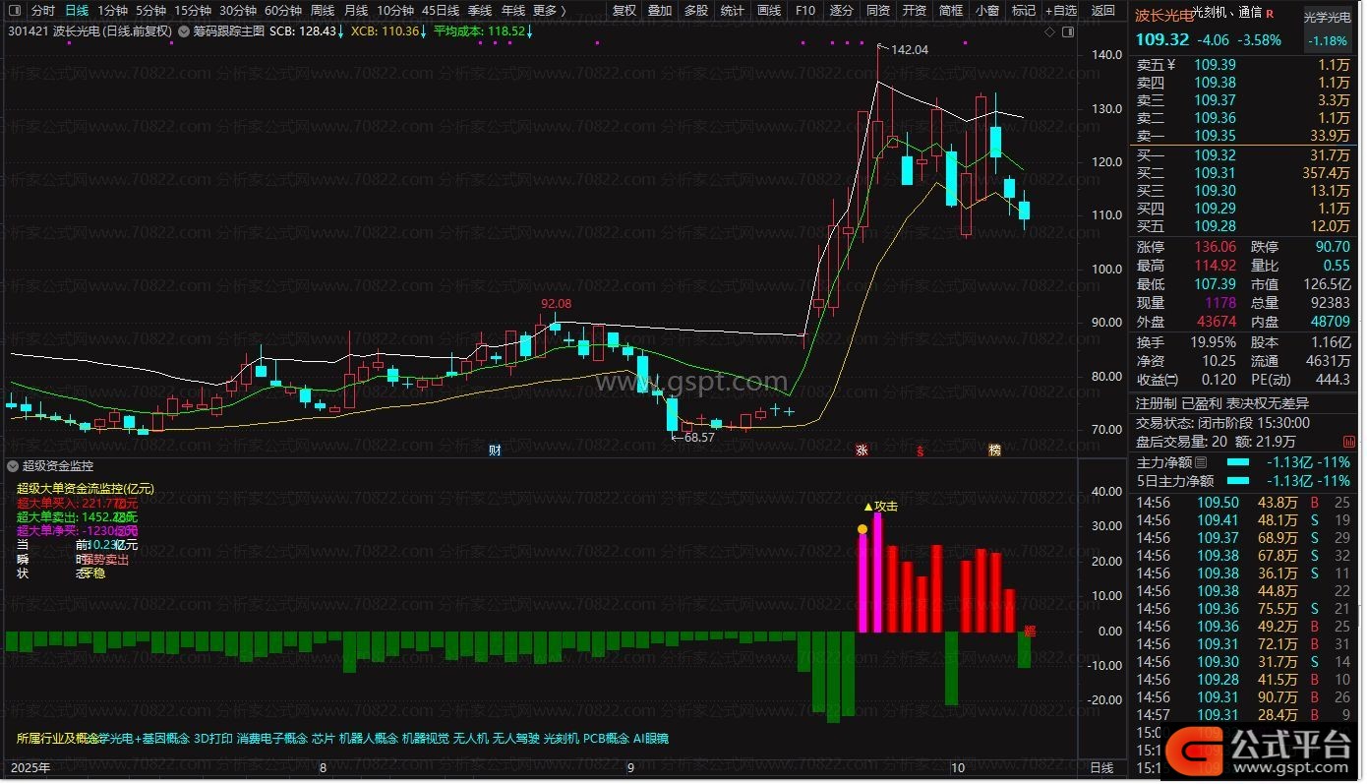The image size is (1367, 784).
Task: Click the 返回 back button
Action: click(1102, 11)
